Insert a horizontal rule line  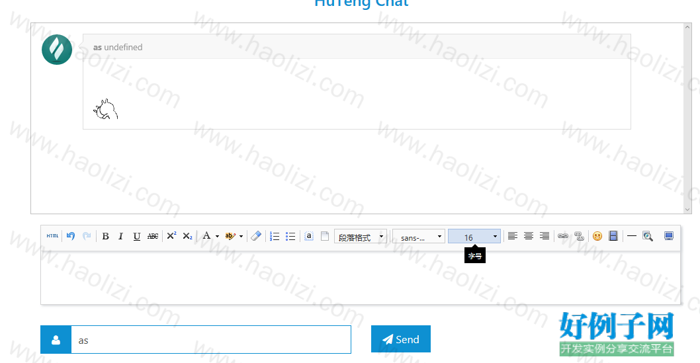point(632,236)
